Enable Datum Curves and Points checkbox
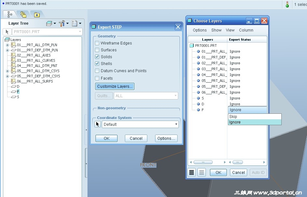 [x=97, y=71]
